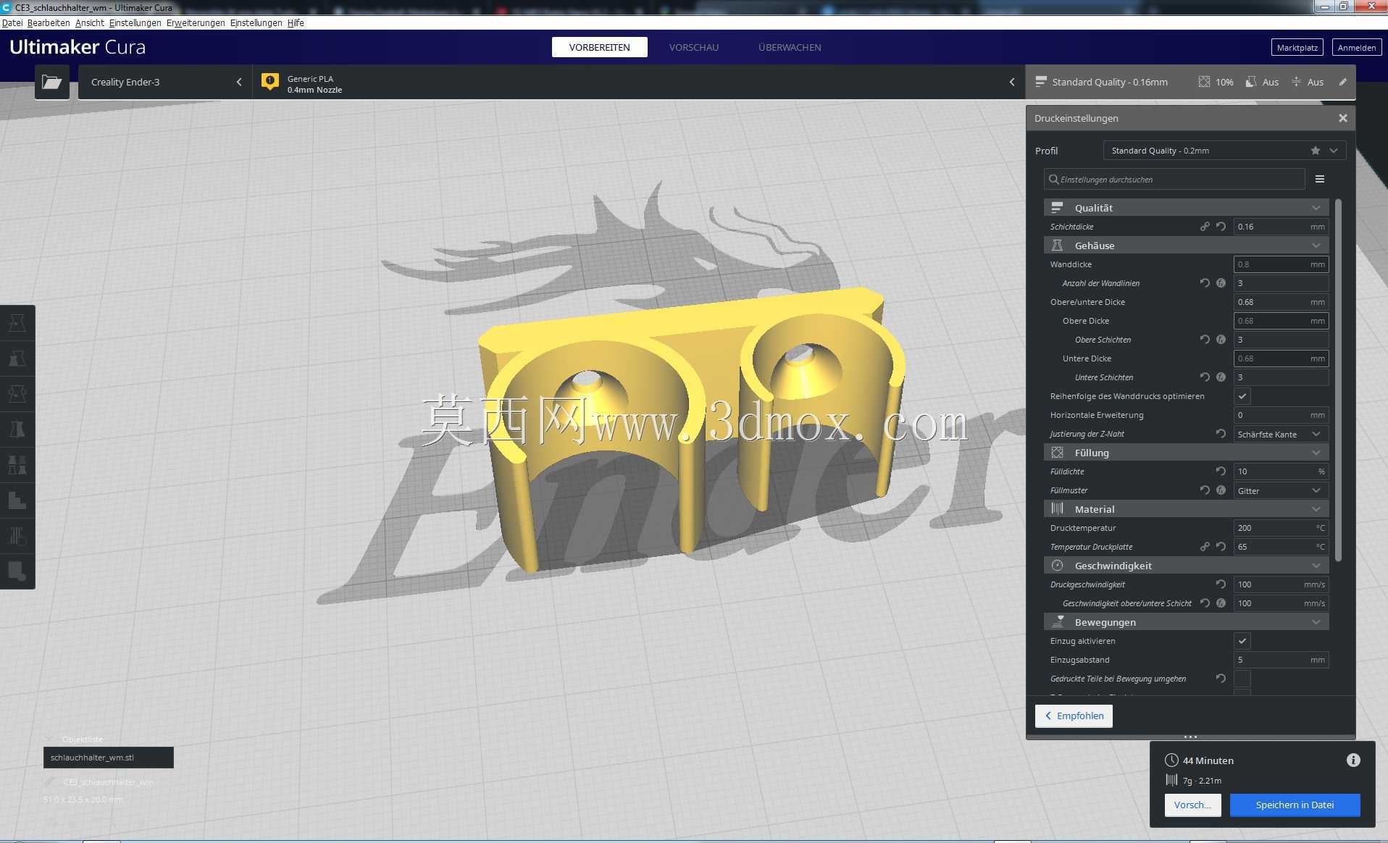This screenshot has width=1388, height=843.
Task: Click the fx icon for Untere Schichten
Action: point(1221,377)
